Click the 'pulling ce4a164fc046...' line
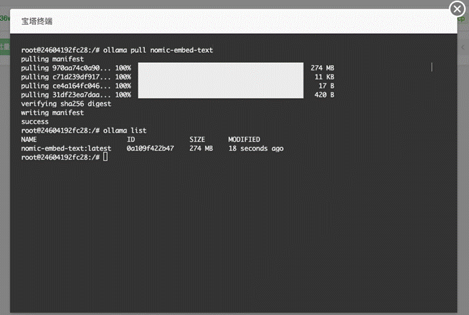Viewport: 469px width, 315px height. [76, 86]
